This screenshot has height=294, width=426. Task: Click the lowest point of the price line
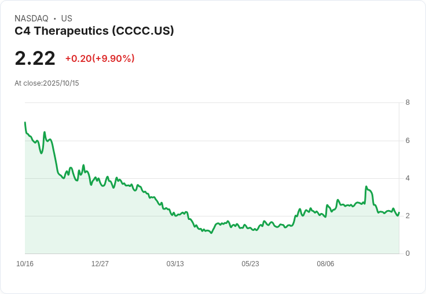click(x=211, y=233)
